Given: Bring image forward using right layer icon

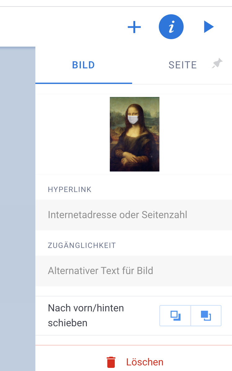Looking at the screenshot, I should click(206, 316).
